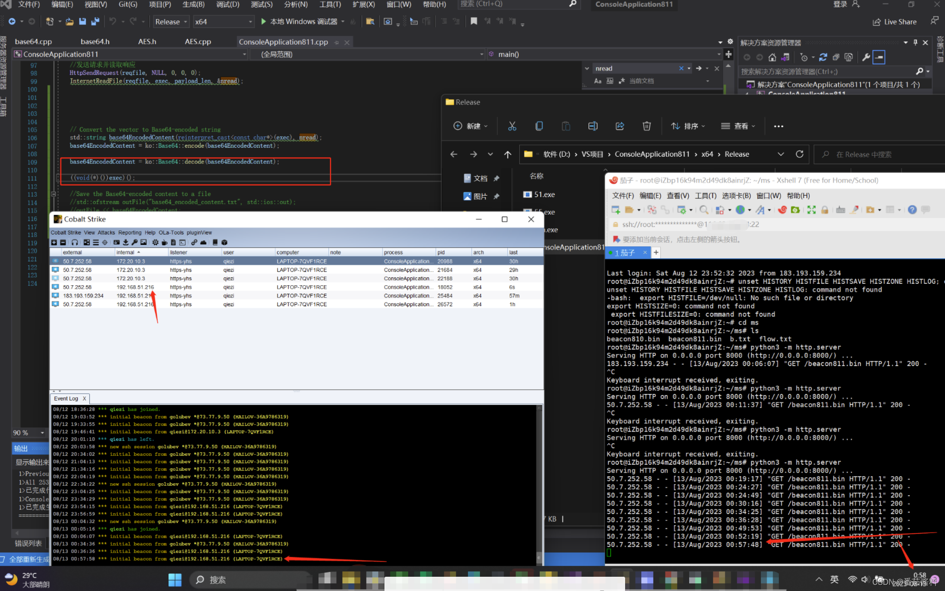945x591 pixels.
Task: Open the Release configuration dropdown
Action: coord(171,22)
